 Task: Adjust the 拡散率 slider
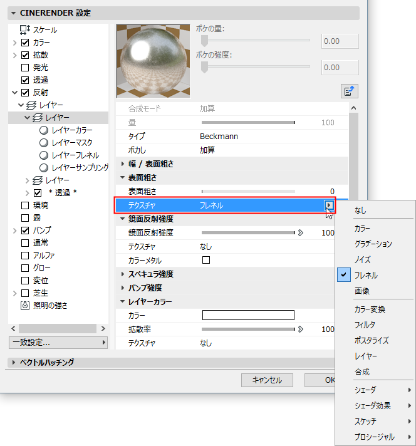[x=248, y=329]
